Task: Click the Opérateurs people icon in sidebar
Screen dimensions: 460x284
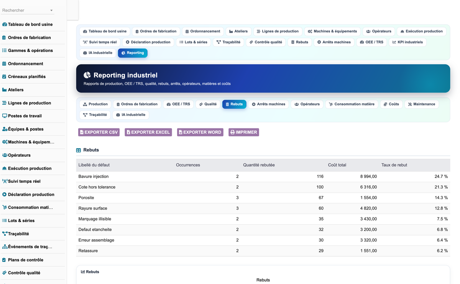Action: point(5,155)
